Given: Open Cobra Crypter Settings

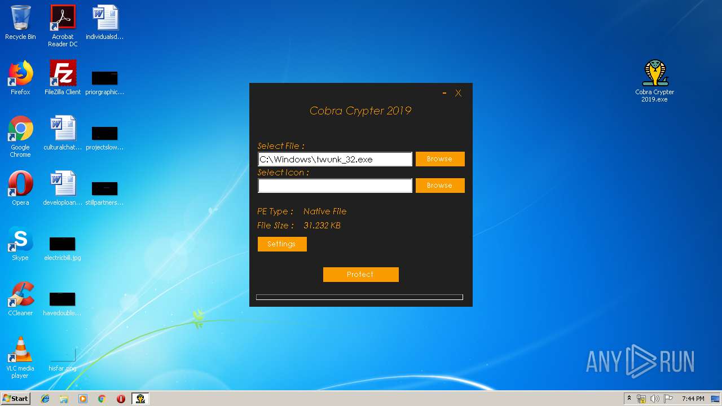Looking at the screenshot, I should point(282,244).
